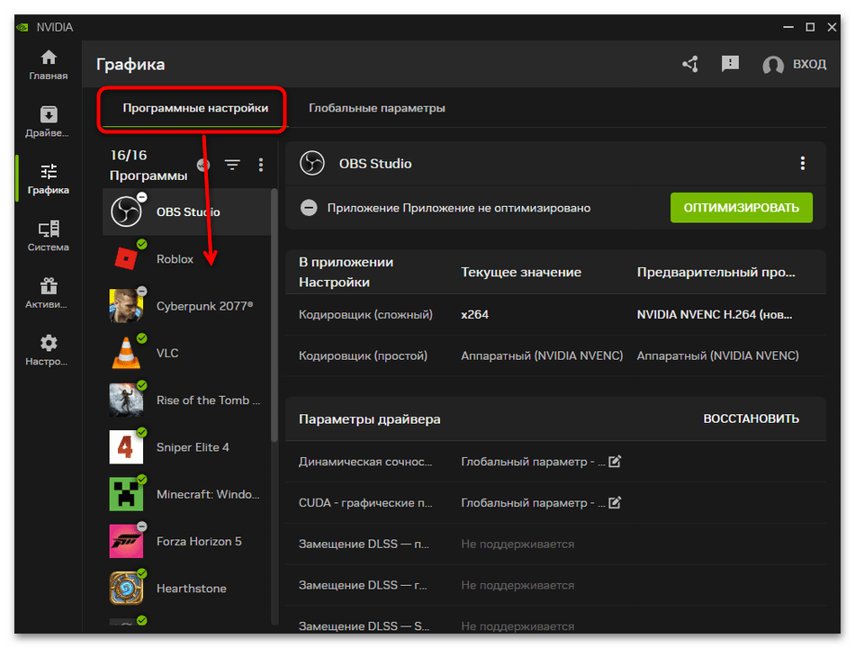This screenshot has height=648, width=855.
Task: Open the program list filter icon
Action: [232, 165]
